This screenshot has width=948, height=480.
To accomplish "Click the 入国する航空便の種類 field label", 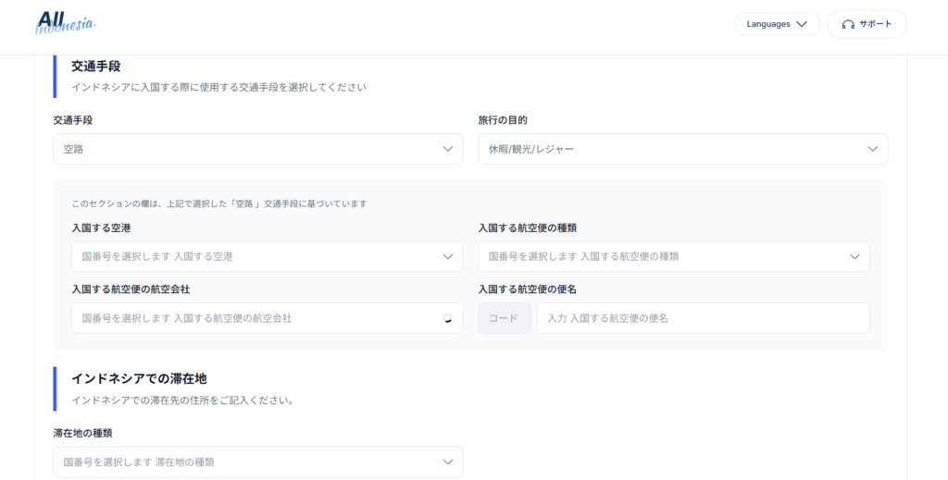I will point(527,228).
